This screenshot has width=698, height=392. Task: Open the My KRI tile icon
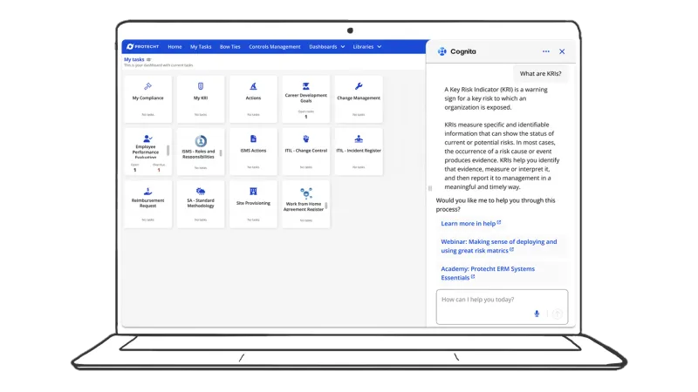[x=201, y=86]
